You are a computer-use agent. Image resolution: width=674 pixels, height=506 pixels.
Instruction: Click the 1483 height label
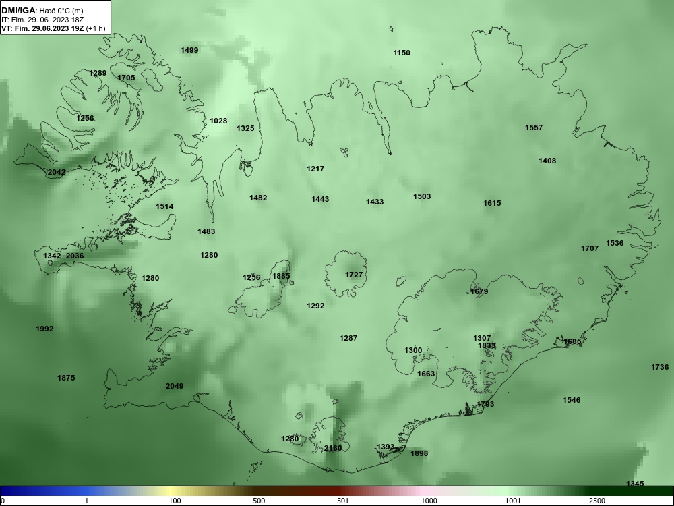point(206,231)
